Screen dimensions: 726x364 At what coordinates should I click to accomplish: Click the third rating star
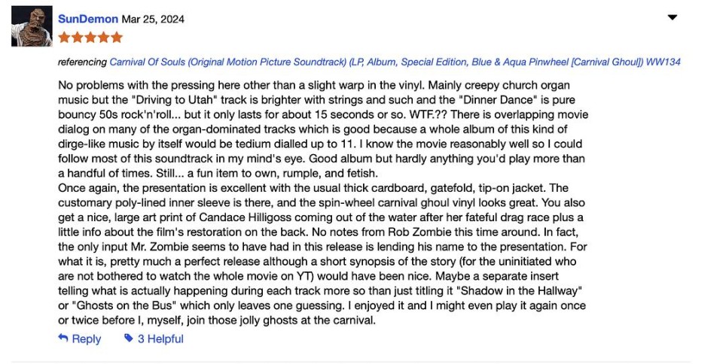point(90,37)
